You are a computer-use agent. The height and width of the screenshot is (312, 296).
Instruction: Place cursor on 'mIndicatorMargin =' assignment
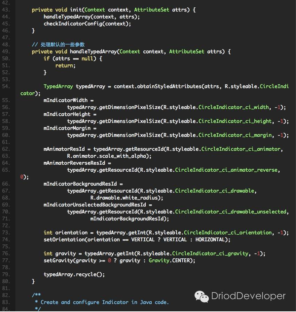(70, 128)
